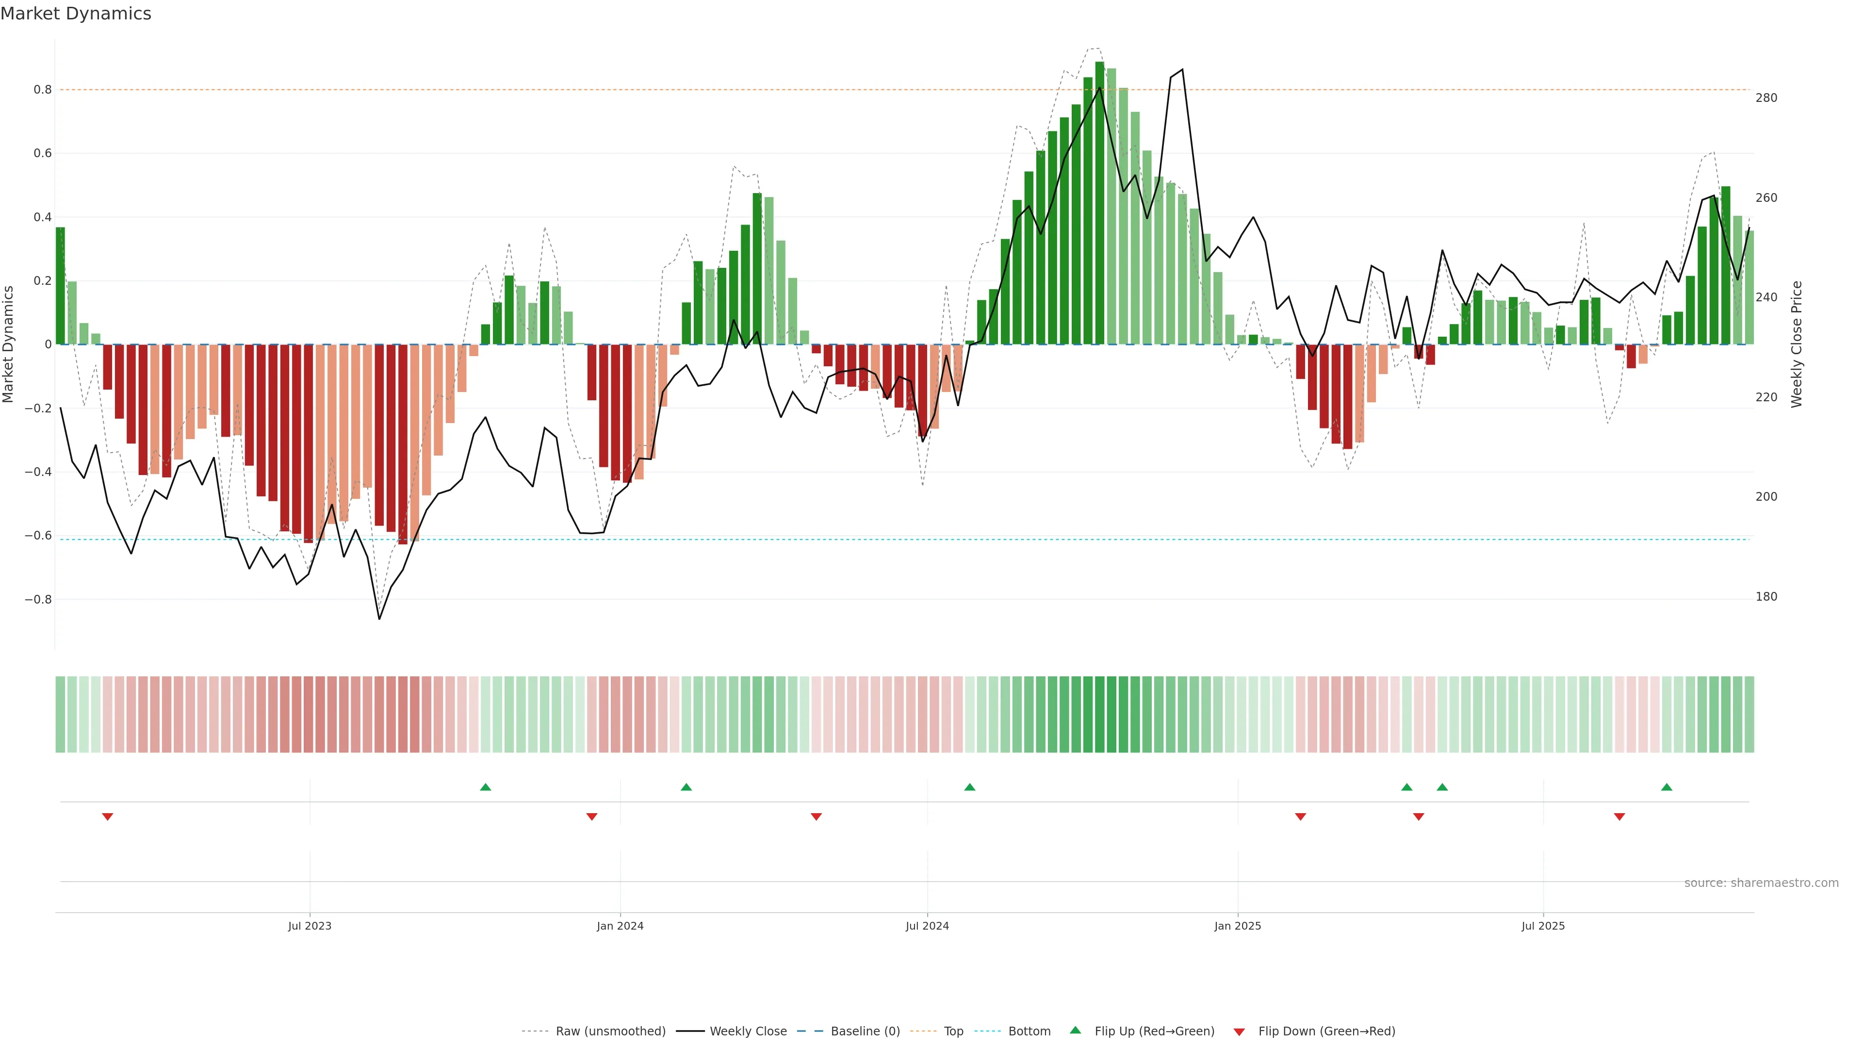1863x1048 pixels.
Task: Click the flip-up triangle near Jan 2024
Action: click(x=686, y=787)
